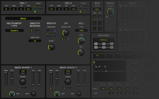
Task: Click the NOISE Color knob
Action: (x=111, y=11)
